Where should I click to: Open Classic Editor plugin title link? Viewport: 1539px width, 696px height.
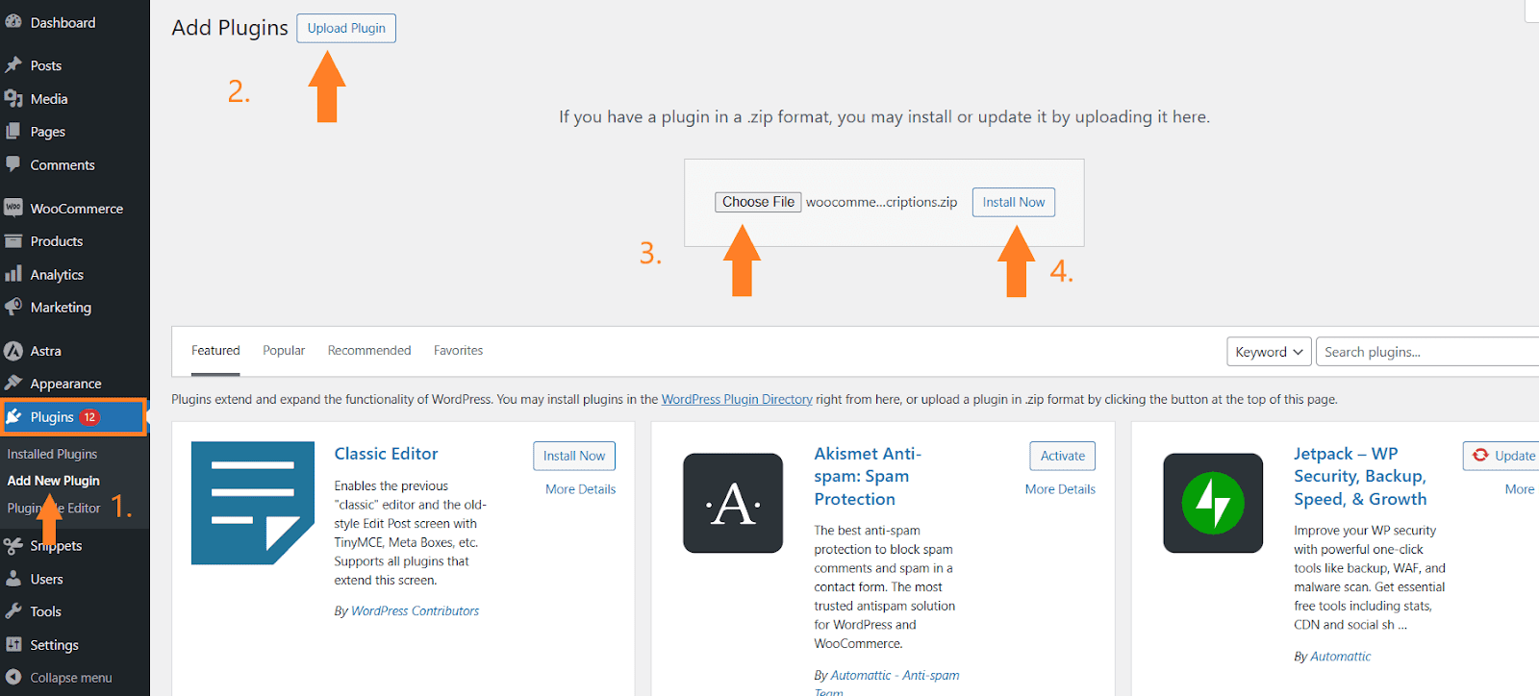coord(386,454)
